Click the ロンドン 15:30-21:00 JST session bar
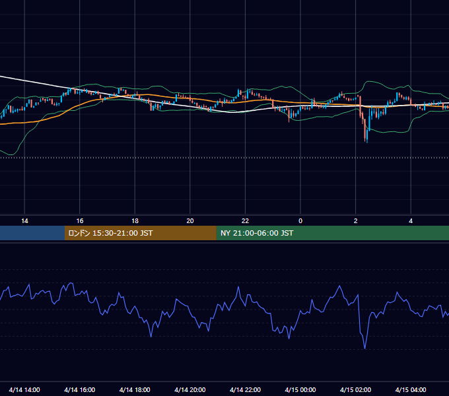The image size is (449, 396). [x=140, y=233]
